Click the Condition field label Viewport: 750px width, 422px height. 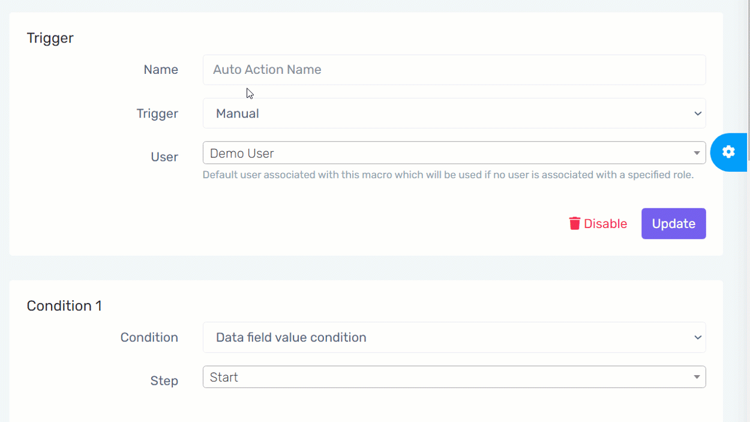pos(149,337)
